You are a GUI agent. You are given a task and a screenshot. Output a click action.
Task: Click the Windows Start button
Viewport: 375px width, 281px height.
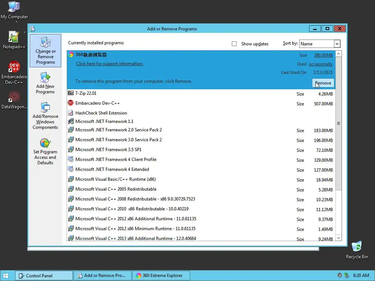point(5,276)
